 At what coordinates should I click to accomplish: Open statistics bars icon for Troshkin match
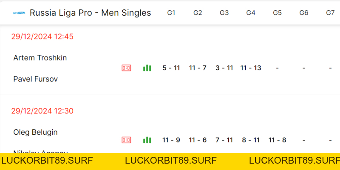(147, 68)
